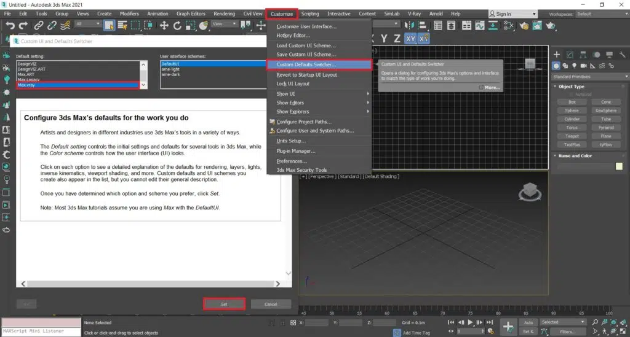This screenshot has height=337, width=630.
Task: Click the Render teapot icon
Action: [551, 25]
